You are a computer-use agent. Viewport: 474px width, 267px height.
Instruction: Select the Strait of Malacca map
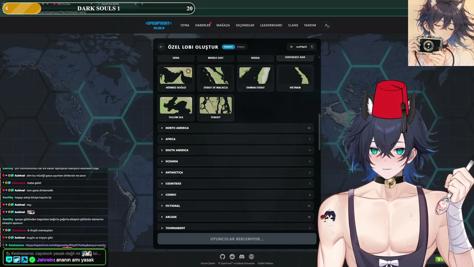[216, 78]
